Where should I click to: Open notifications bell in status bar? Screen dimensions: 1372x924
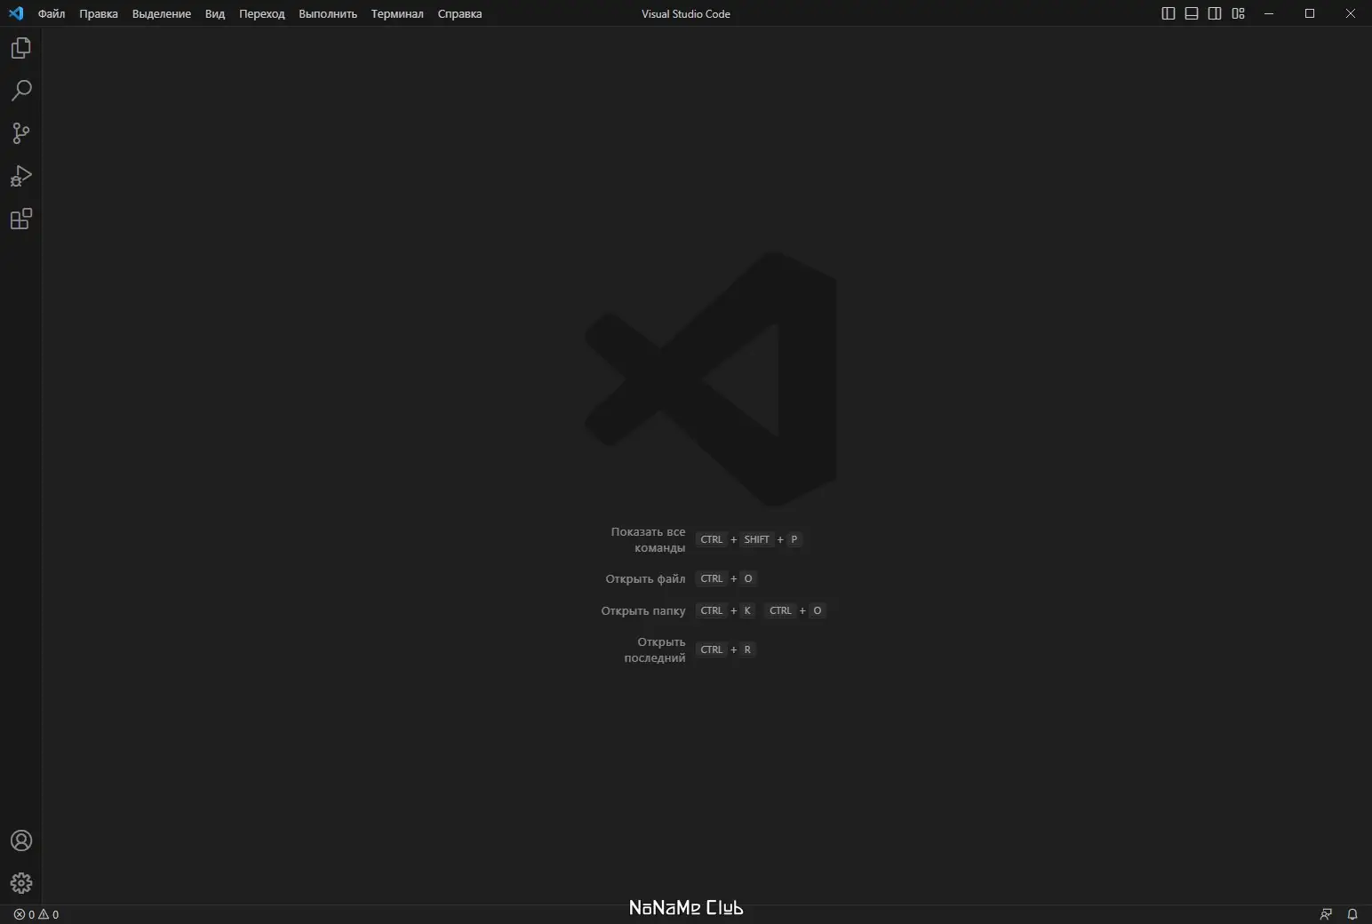(1352, 914)
